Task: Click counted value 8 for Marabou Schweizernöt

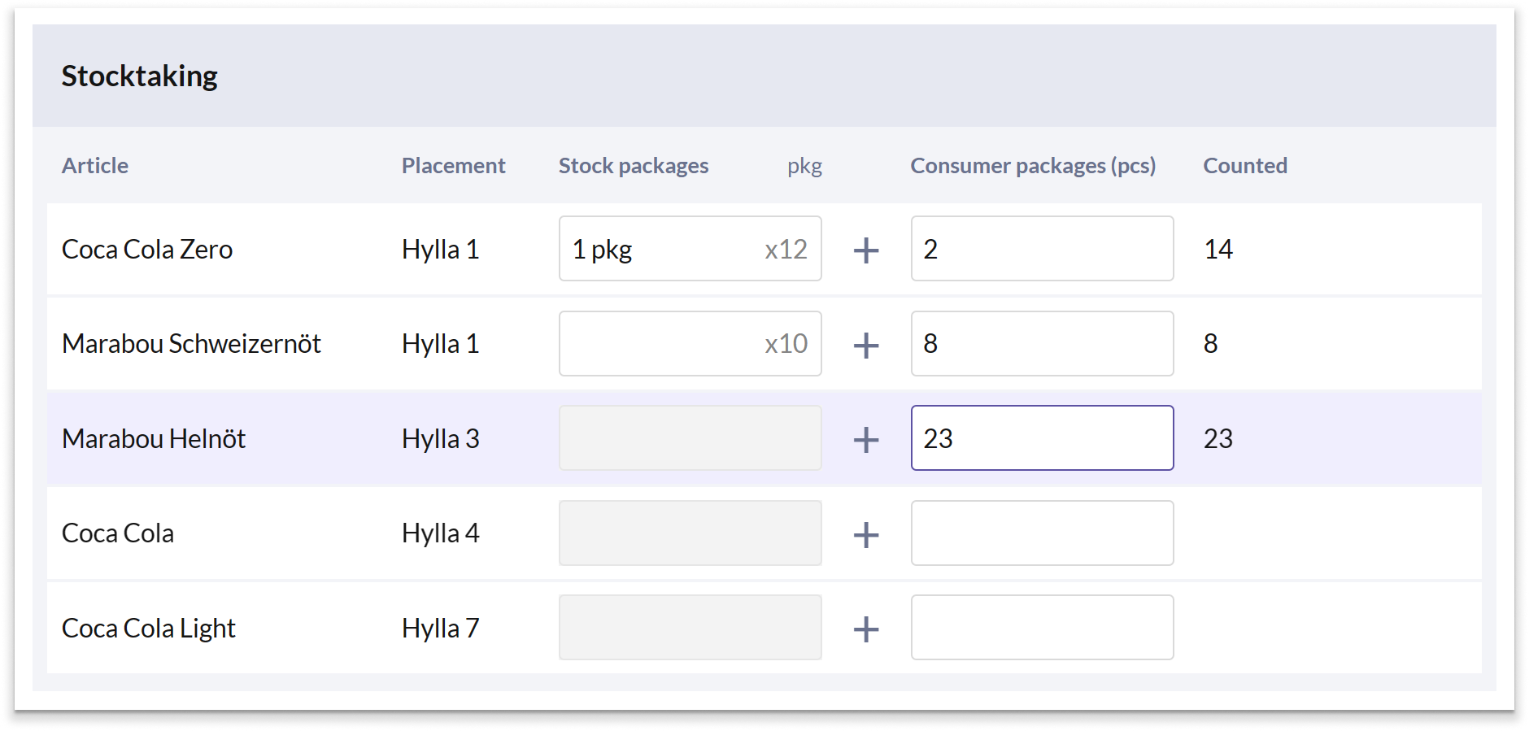Action: [1211, 344]
